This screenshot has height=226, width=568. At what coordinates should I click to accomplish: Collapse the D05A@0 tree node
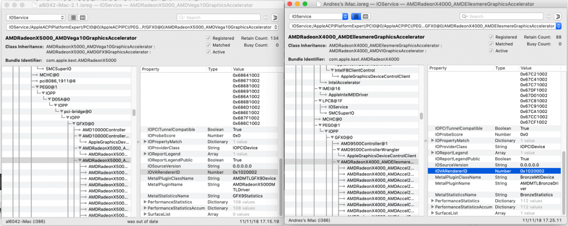pyautogui.click(x=49, y=99)
